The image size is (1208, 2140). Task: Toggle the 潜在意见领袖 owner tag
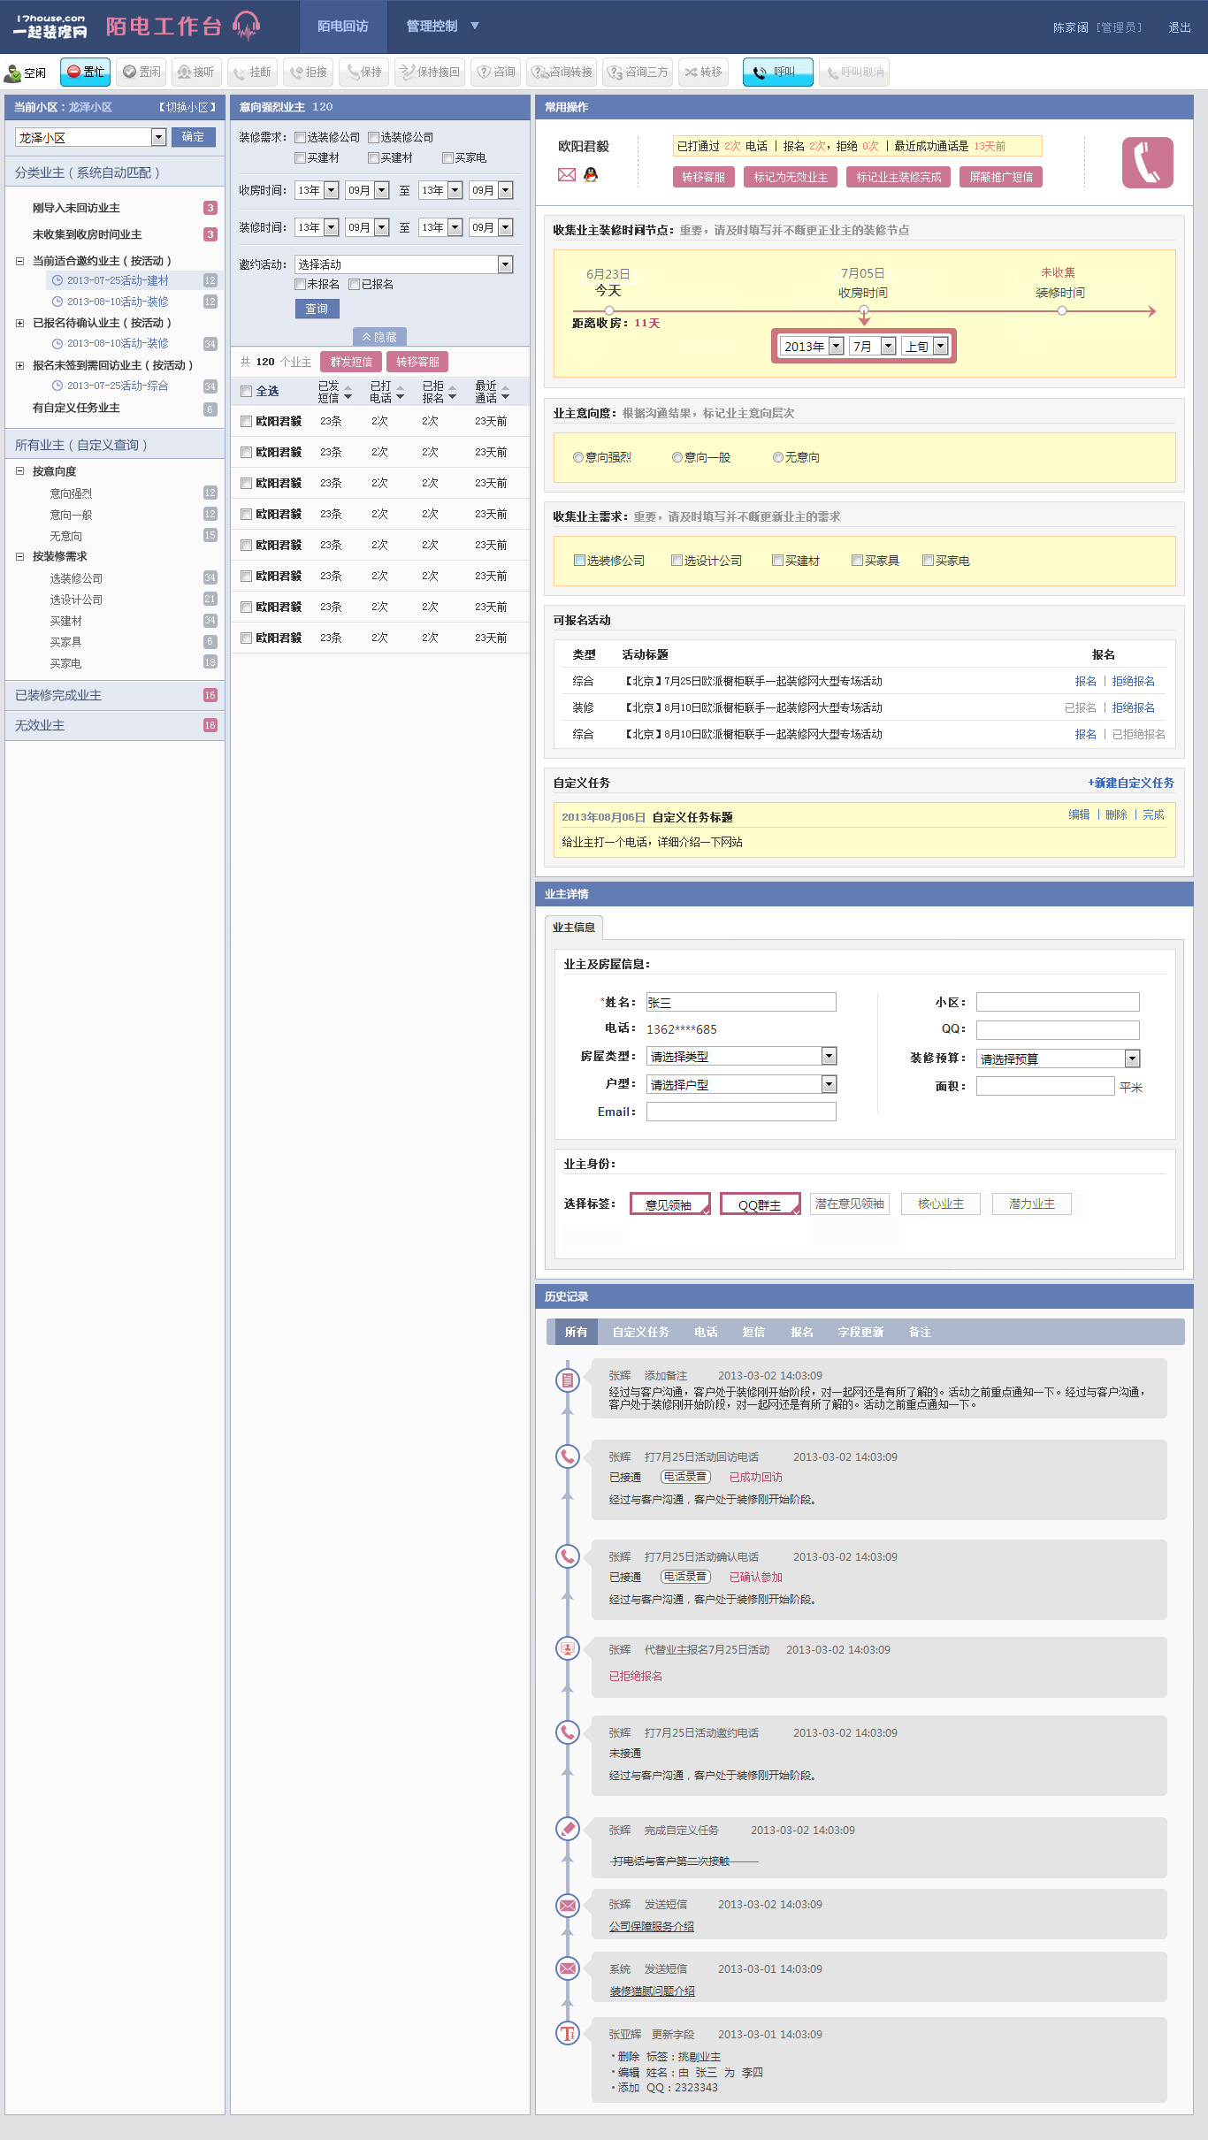850,1204
